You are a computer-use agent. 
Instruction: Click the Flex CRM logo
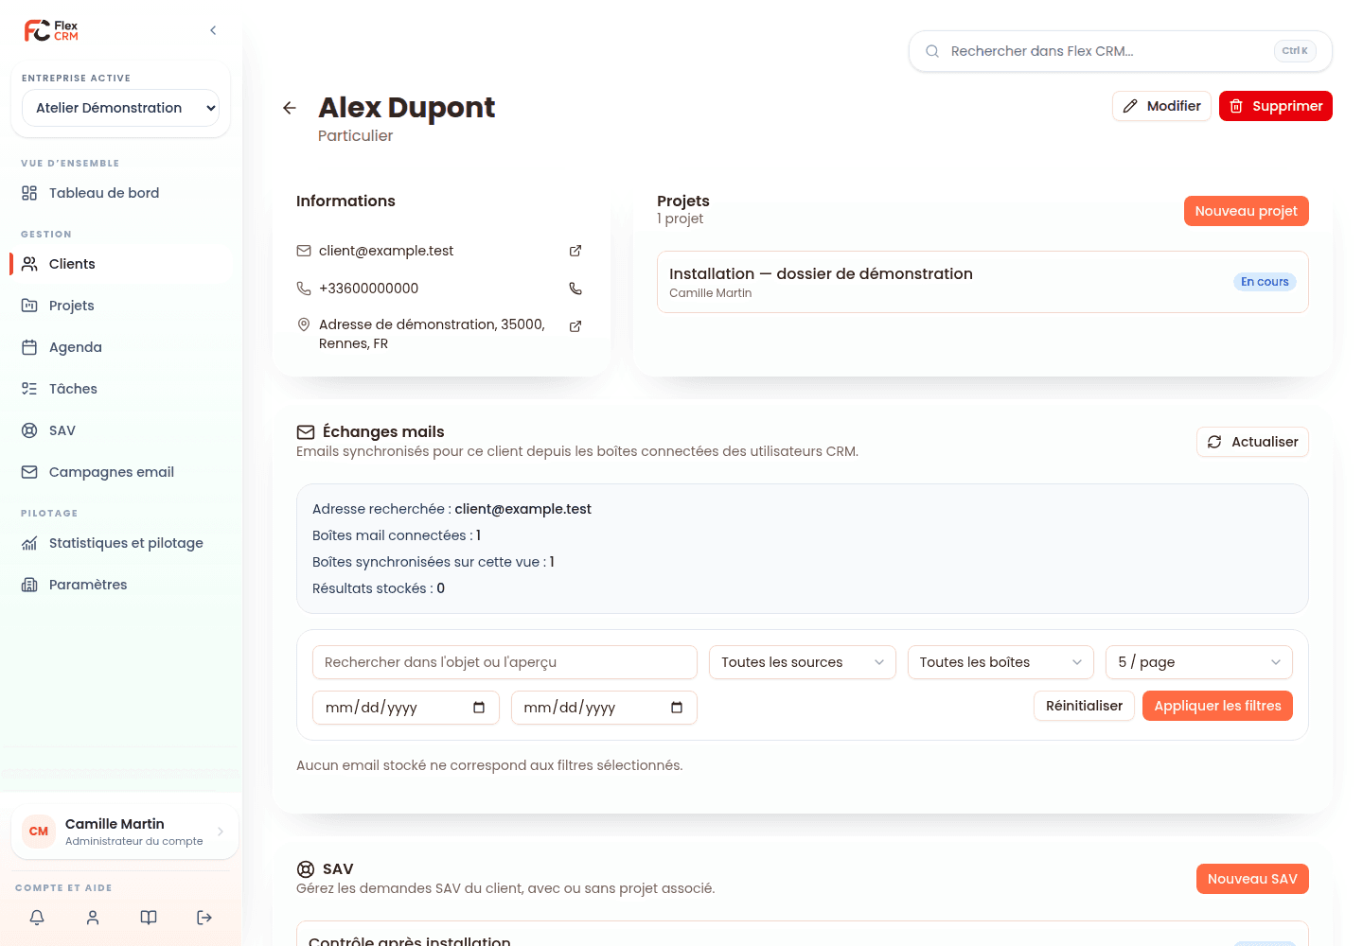pyautogui.click(x=51, y=30)
